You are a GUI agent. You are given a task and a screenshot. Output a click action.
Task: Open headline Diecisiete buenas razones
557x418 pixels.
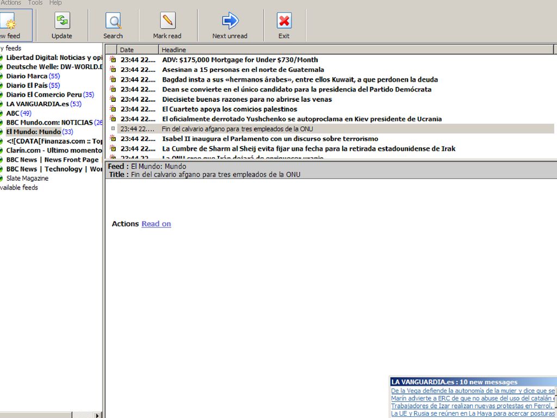247,99
